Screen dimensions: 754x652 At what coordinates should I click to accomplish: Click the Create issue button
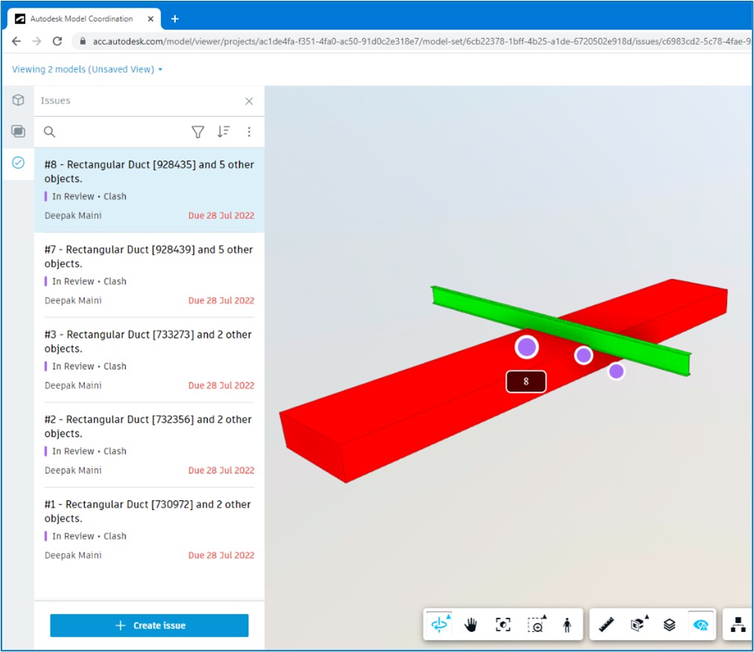pyautogui.click(x=149, y=625)
